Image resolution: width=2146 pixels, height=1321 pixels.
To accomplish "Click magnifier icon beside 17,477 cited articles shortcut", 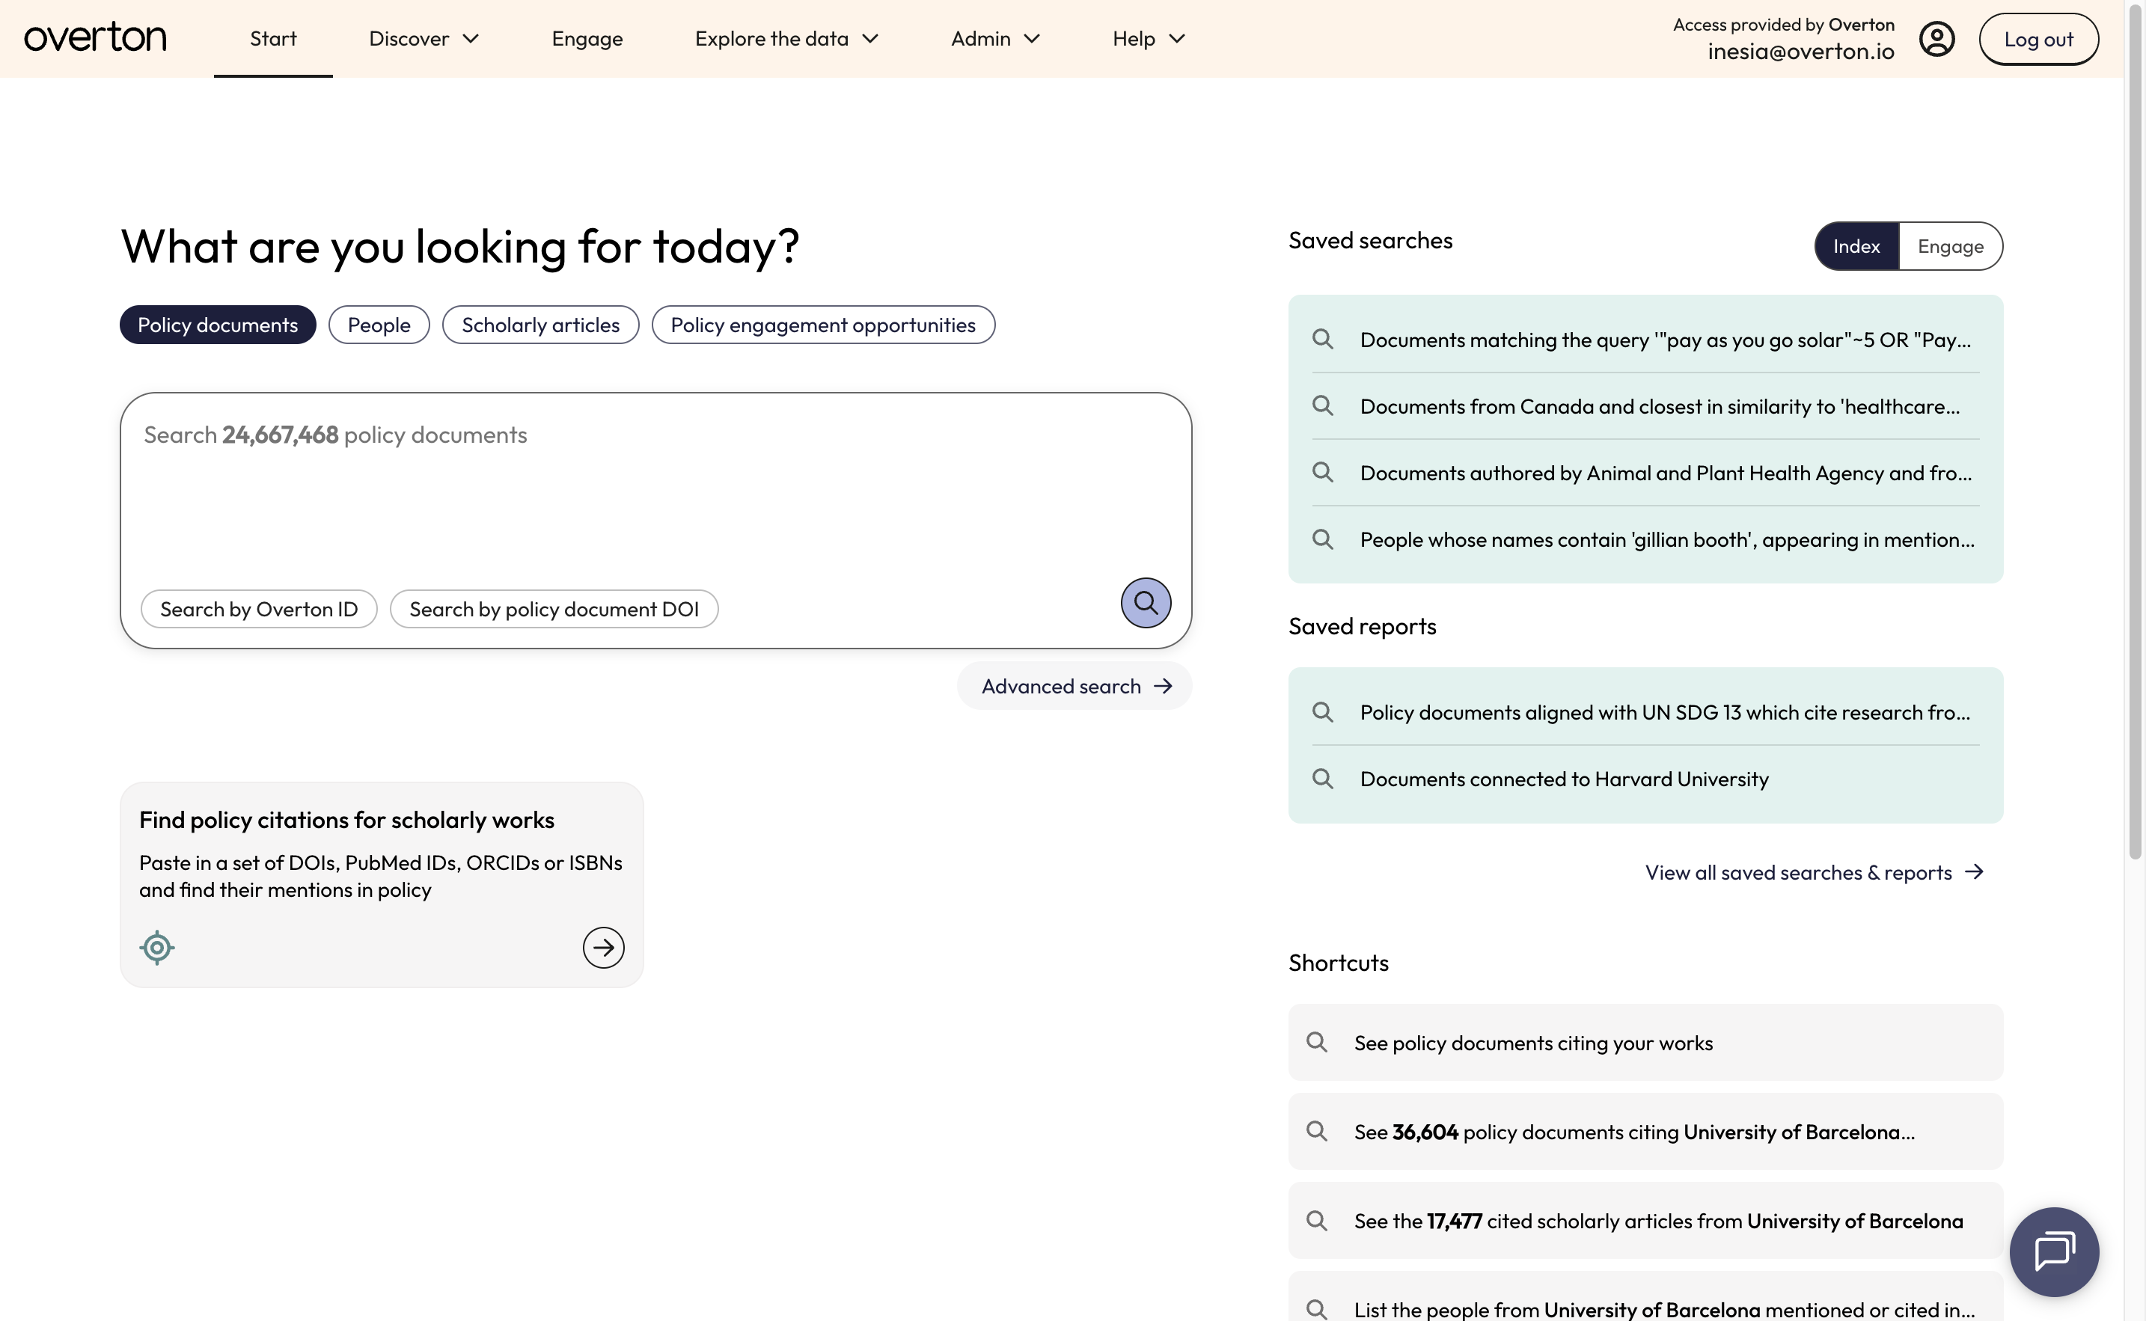I will [1317, 1221].
